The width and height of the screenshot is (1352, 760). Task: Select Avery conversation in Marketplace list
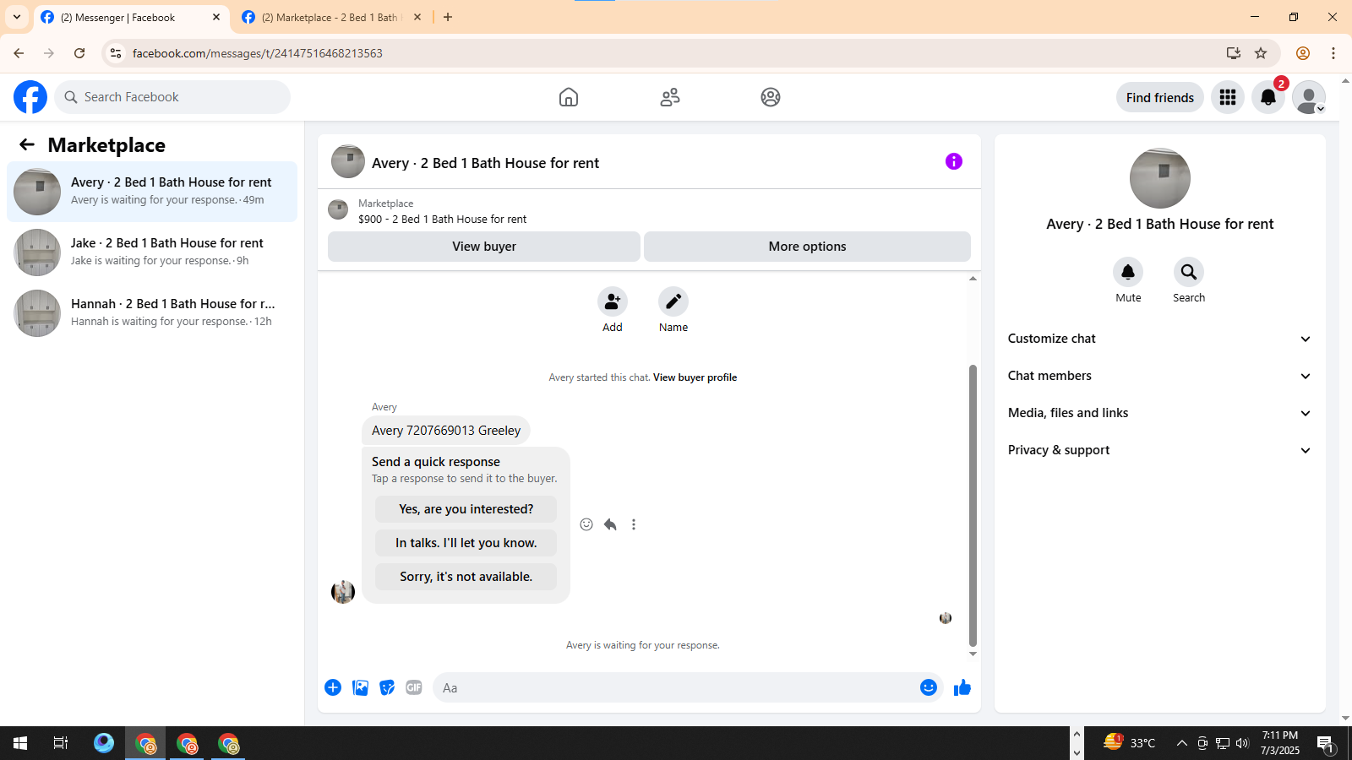152,192
